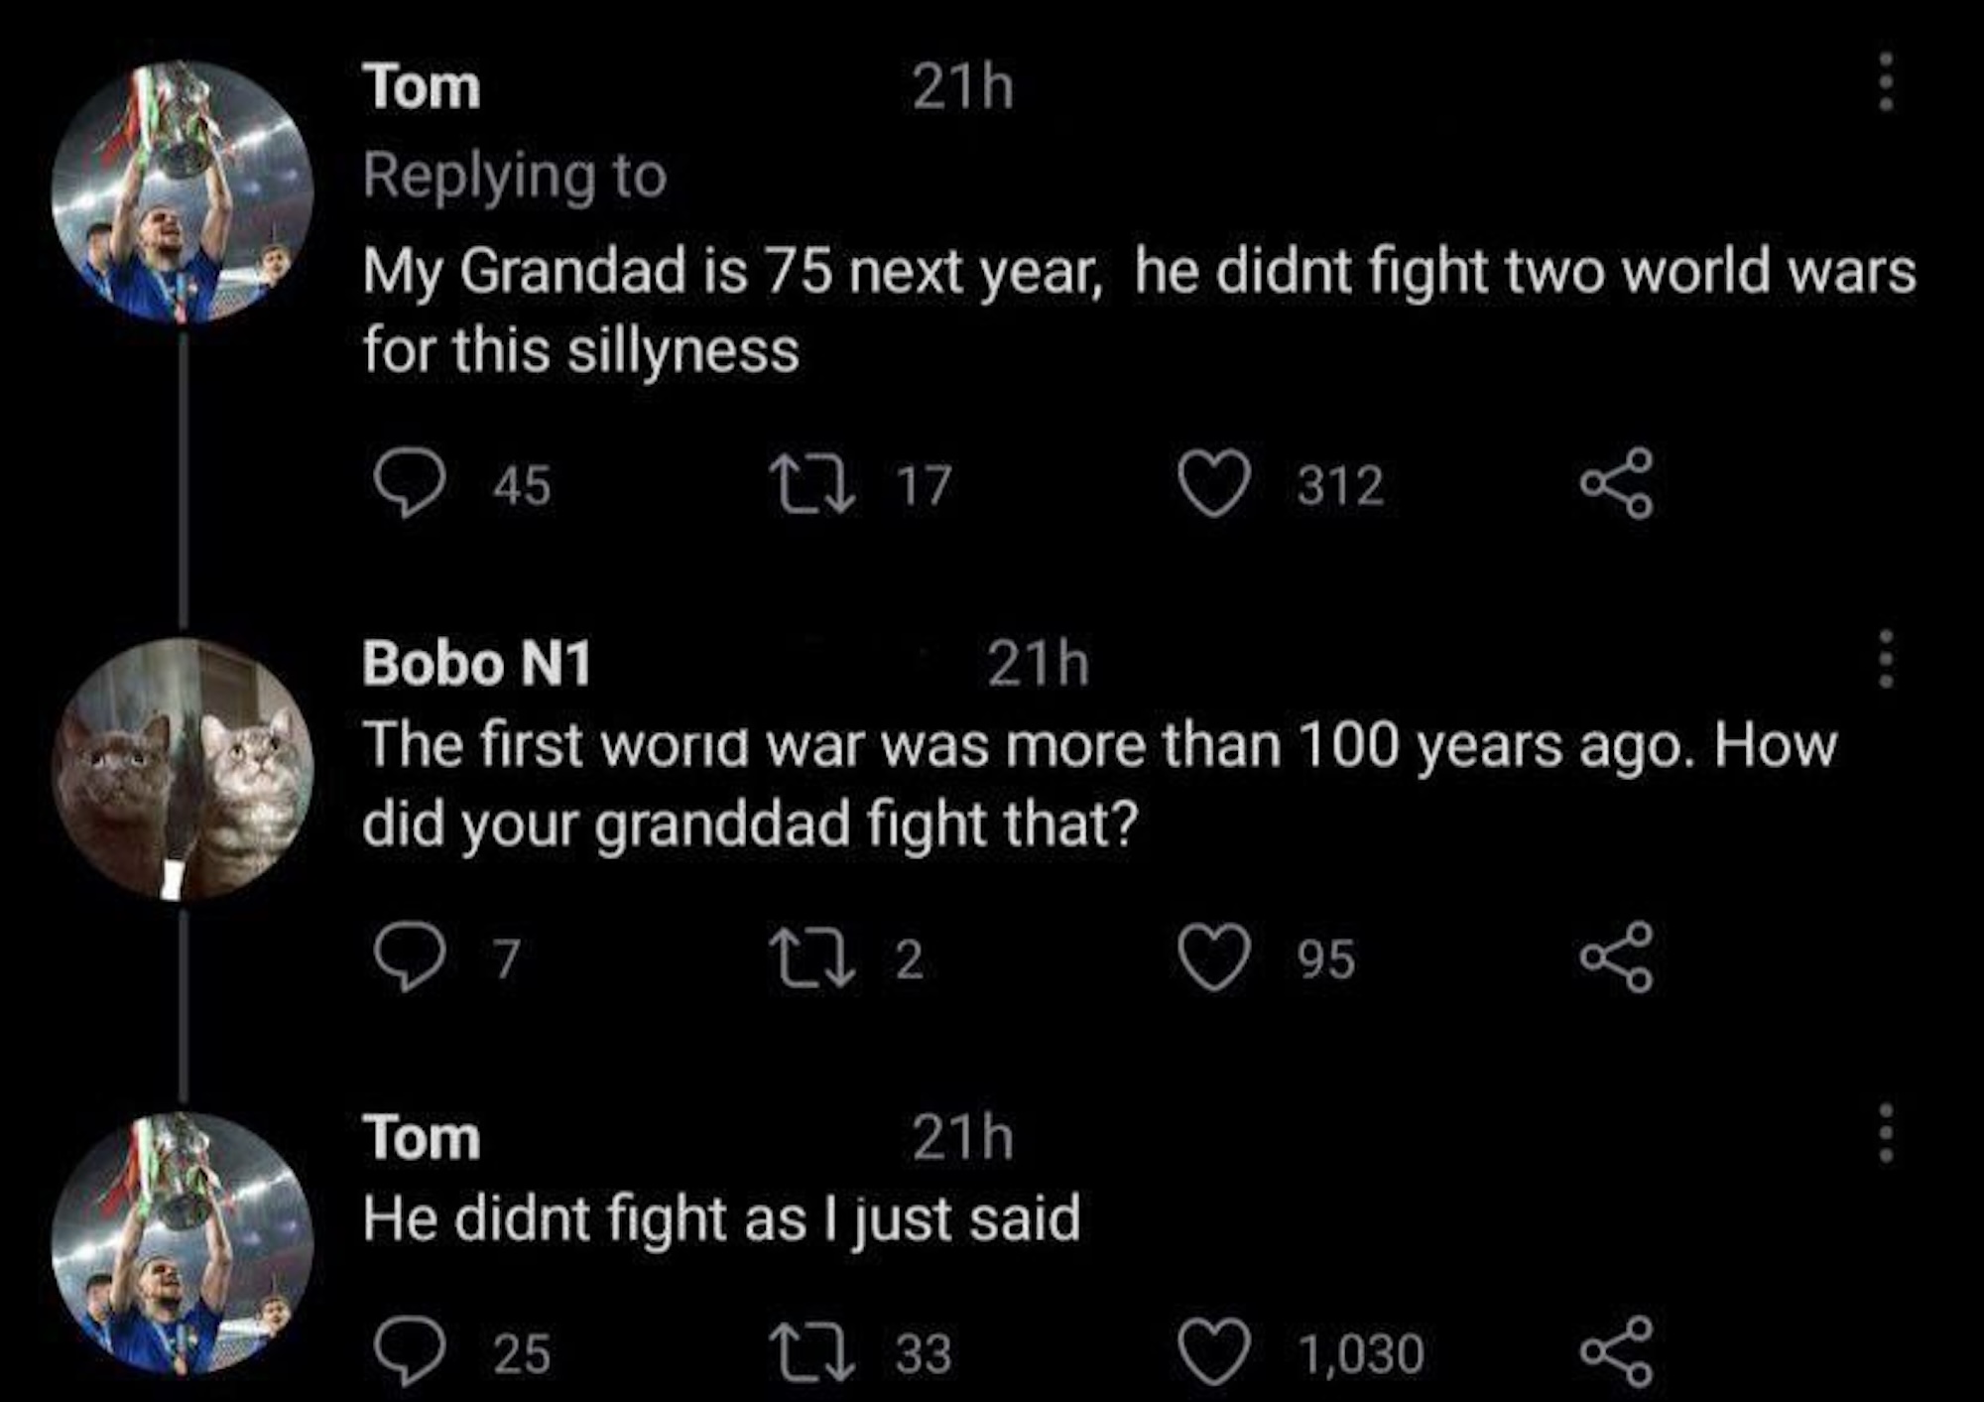This screenshot has height=1402, width=1984.
Task: Open Bobo N1's cat profile picture
Action: pyautogui.click(x=183, y=769)
